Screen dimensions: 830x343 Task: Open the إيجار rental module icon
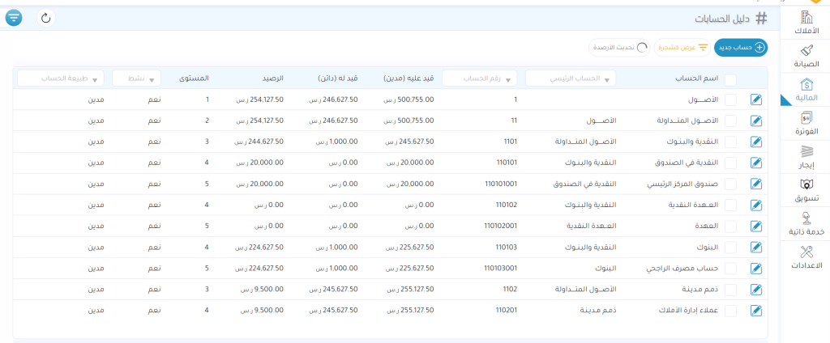[807, 152]
